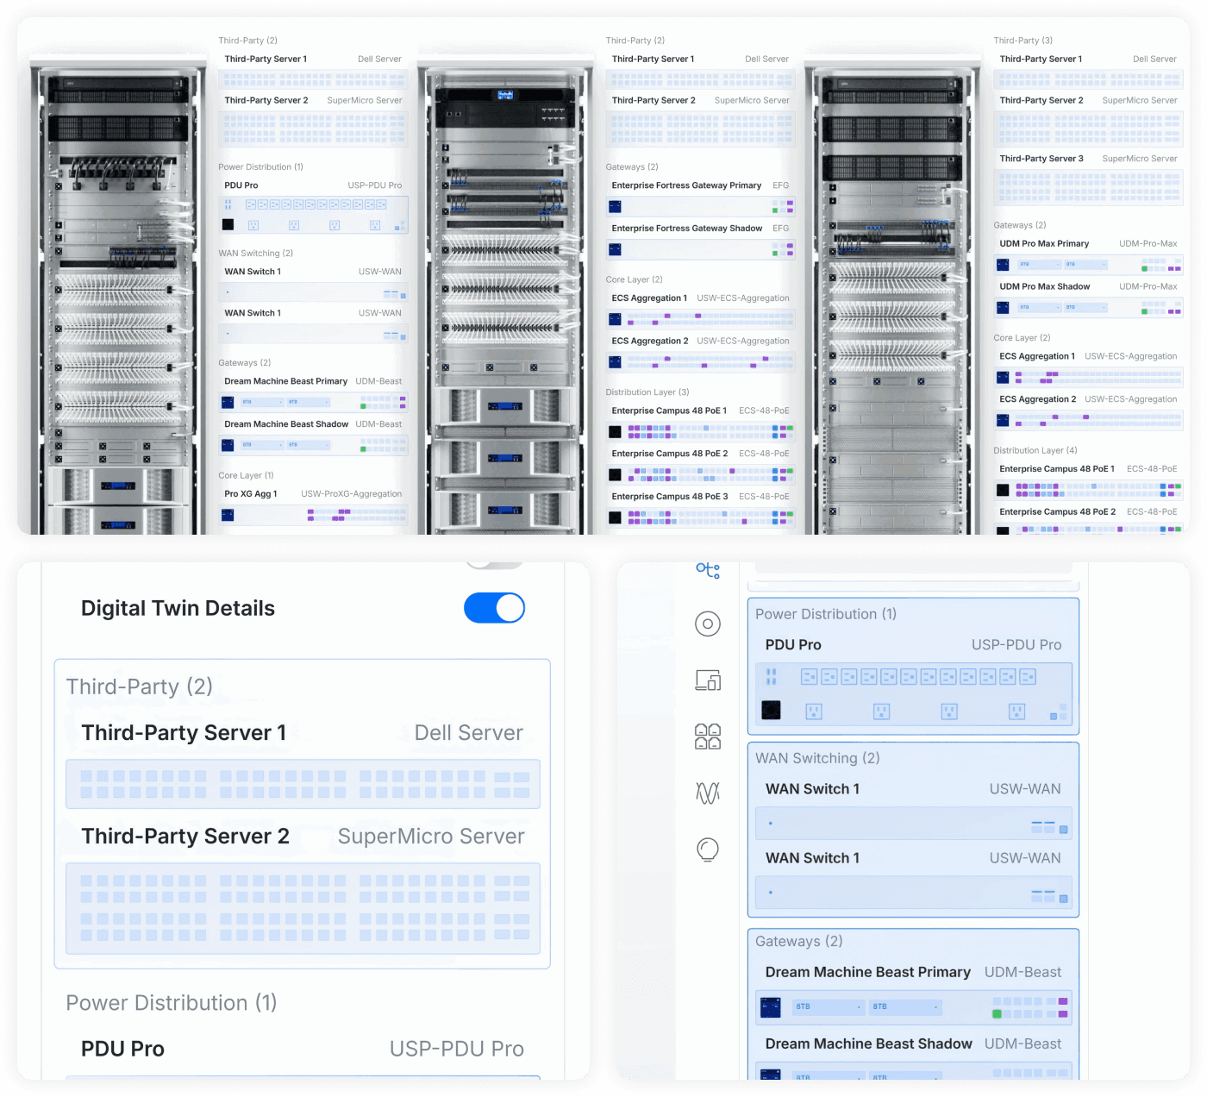Open the Topology icon in the sidebar
This screenshot has height=1097, width=1207.
708,570
